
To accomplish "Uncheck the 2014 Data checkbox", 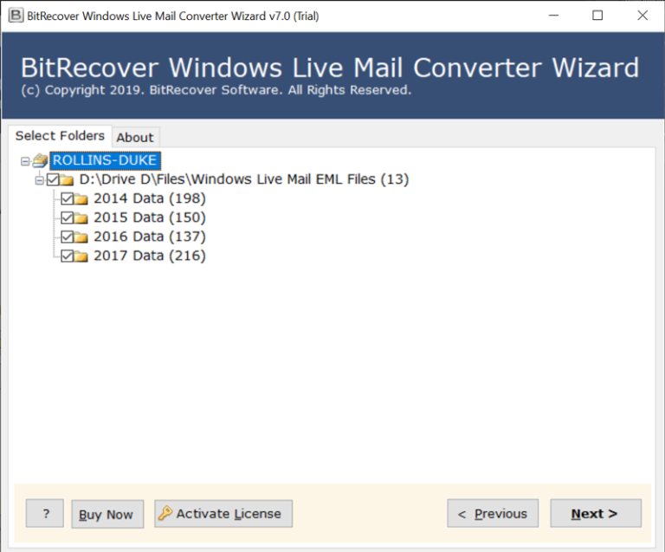I will click(x=67, y=198).
